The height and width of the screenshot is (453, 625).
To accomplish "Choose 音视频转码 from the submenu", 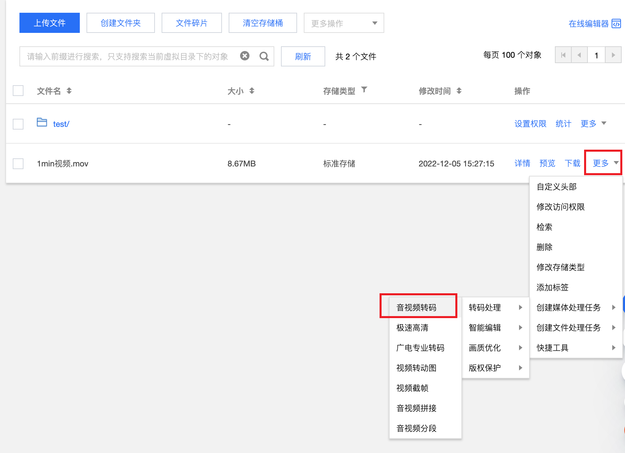I will tap(416, 307).
